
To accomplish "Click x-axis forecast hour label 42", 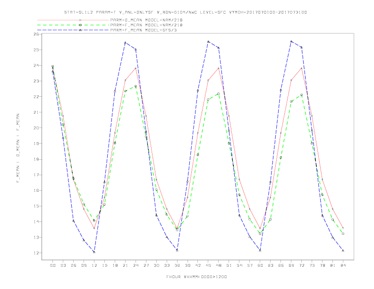I will click(x=198, y=265).
